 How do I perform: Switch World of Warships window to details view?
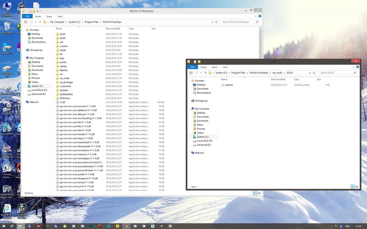[255, 193]
